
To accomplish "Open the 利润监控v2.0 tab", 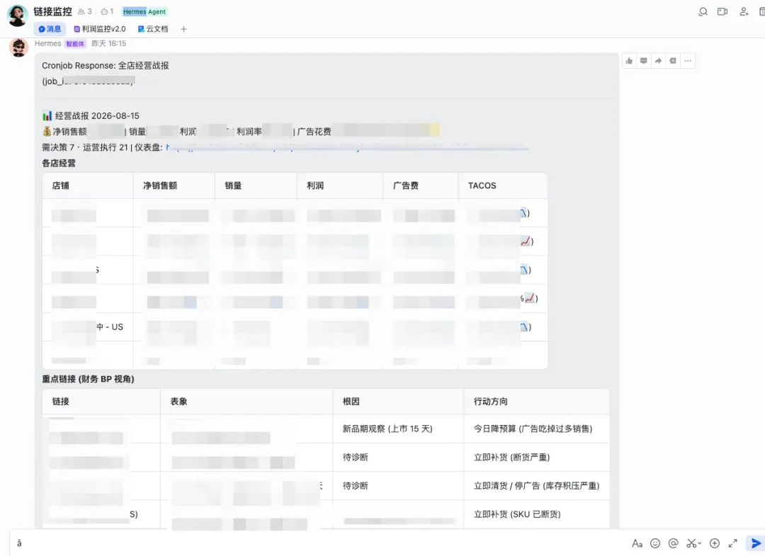I will coord(100,29).
